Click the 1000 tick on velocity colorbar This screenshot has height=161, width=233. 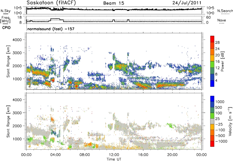coord(220,102)
